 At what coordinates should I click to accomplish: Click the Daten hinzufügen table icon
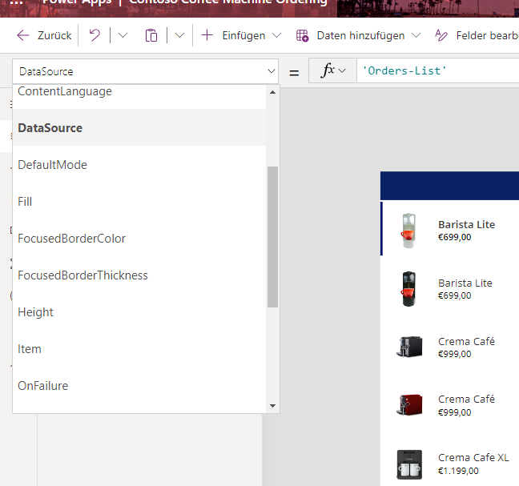[302, 35]
